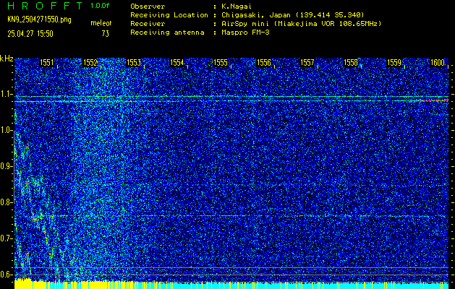The image size is (455, 289).
Task: Click the cyan signal level bar at bottom
Action: coord(292,285)
